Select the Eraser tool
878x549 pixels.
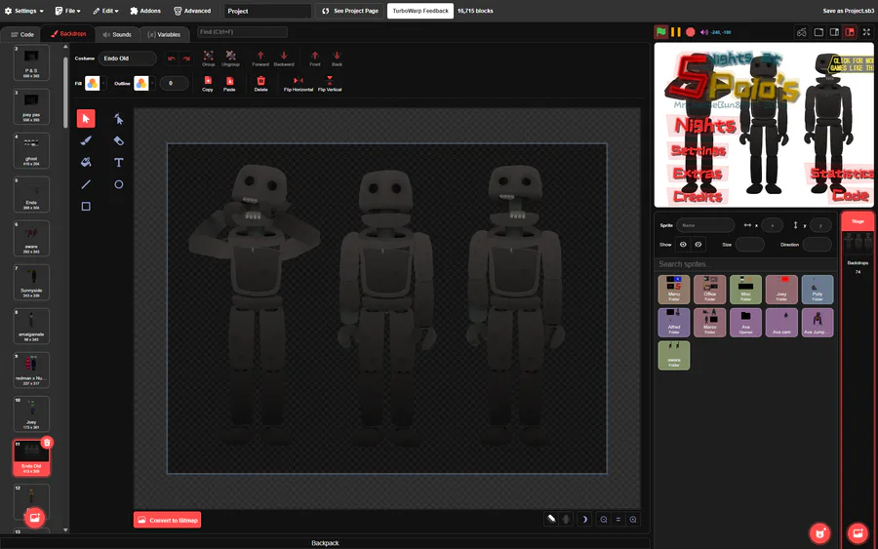(x=118, y=140)
